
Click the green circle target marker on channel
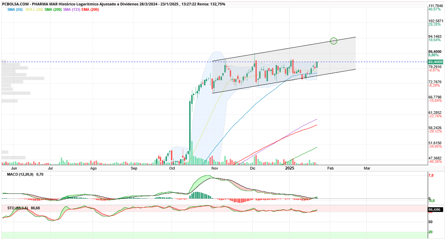(x=333, y=41)
